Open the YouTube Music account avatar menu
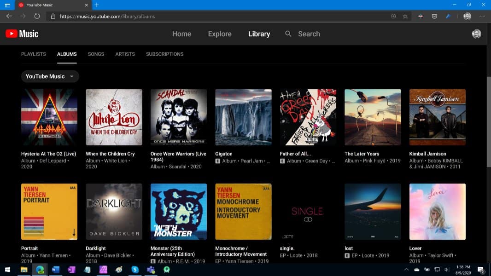This screenshot has height=276, width=491. pos(476,34)
